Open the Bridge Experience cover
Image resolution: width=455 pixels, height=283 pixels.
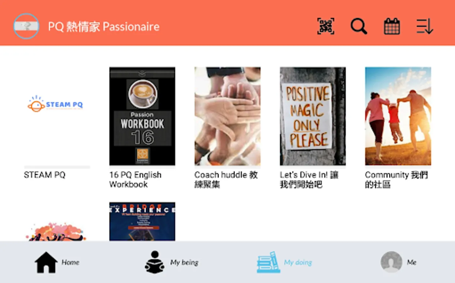tap(142, 222)
